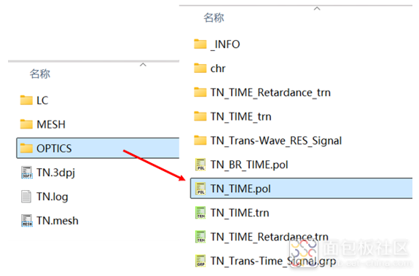Select the TN_TIME.pol file icon
Viewport: 419px width, 276px height.
point(200,189)
